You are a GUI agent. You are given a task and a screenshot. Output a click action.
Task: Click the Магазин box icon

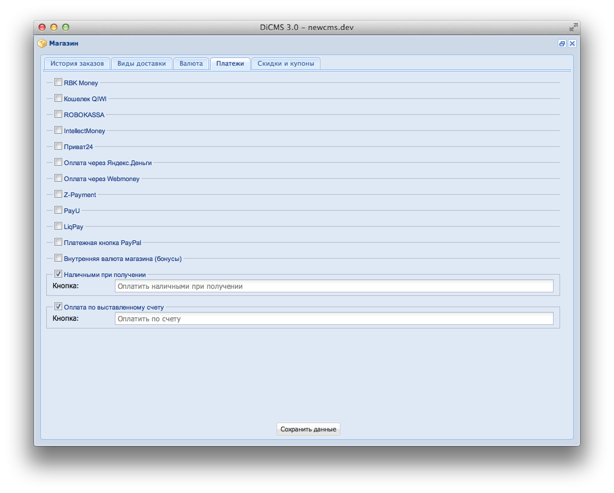point(42,43)
